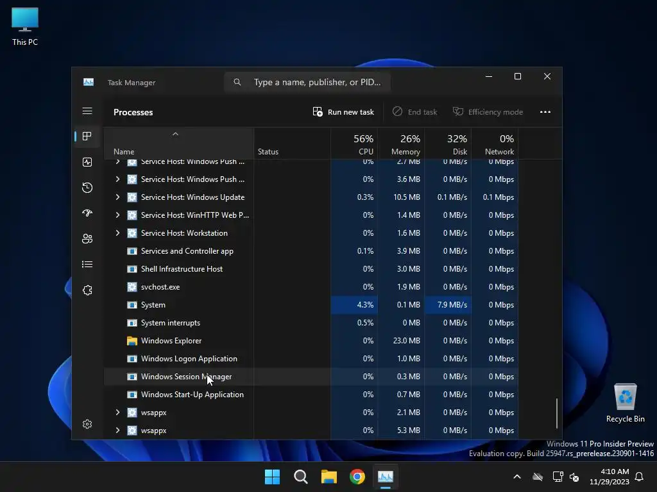
Task: Select the svchost.exe process name
Action: click(160, 287)
